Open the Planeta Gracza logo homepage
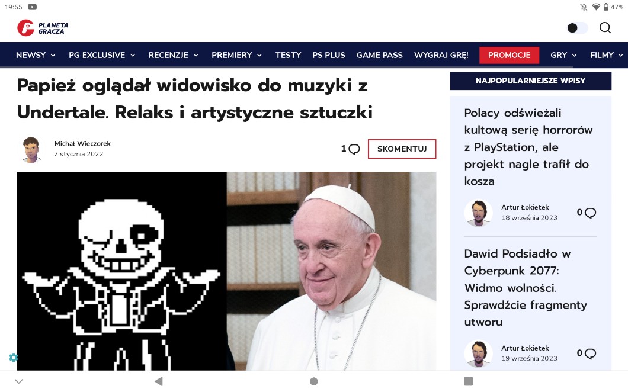This screenshot has height=392, width=628. pos(43,28)
